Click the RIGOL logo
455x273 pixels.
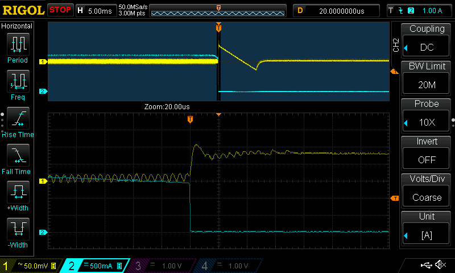(x=23, y=10)
